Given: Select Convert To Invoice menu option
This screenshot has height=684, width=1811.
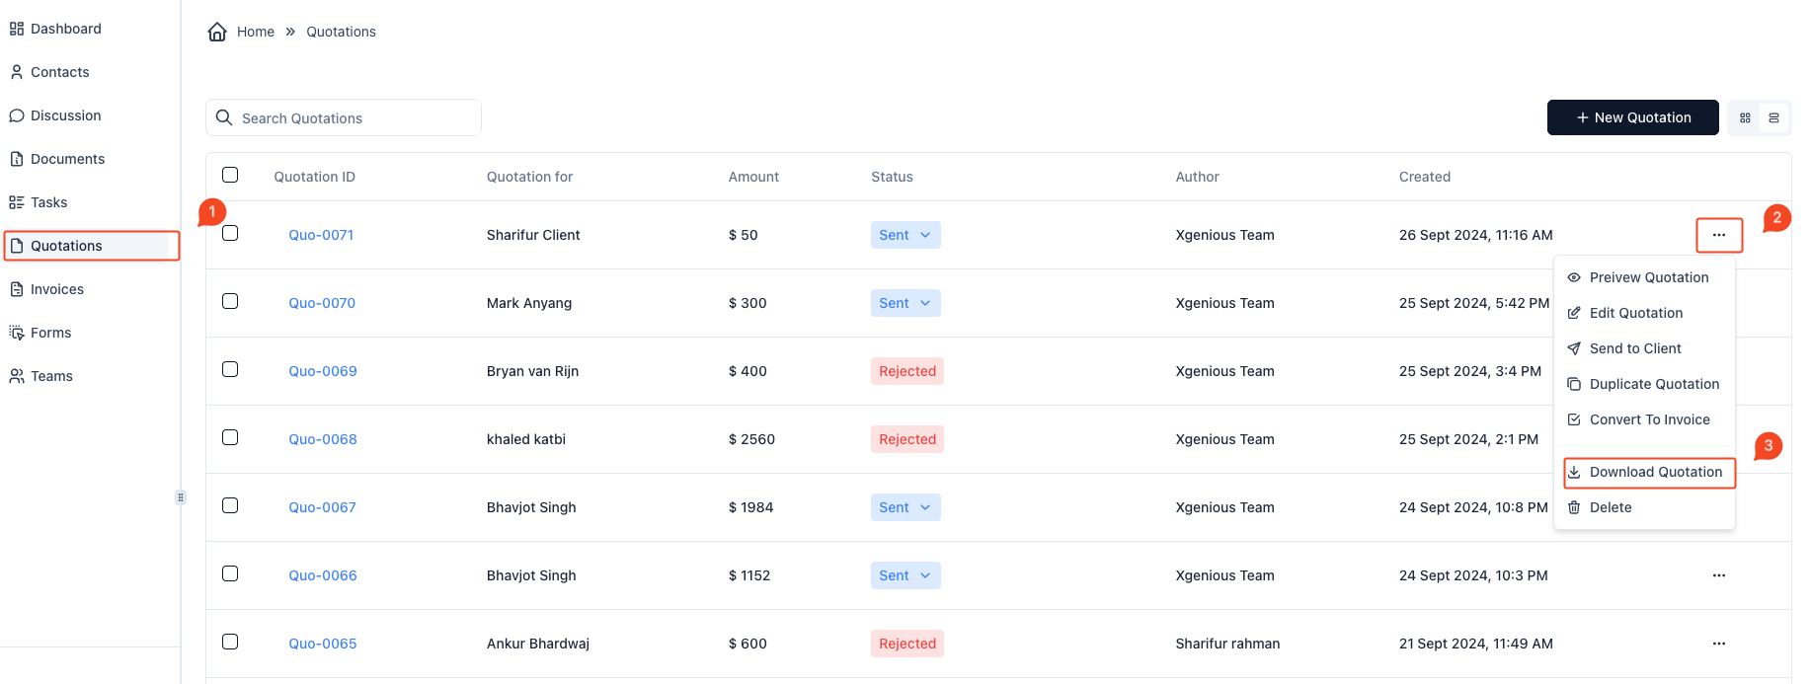Looking at the screenshot, I should [x=1648, y=419].
